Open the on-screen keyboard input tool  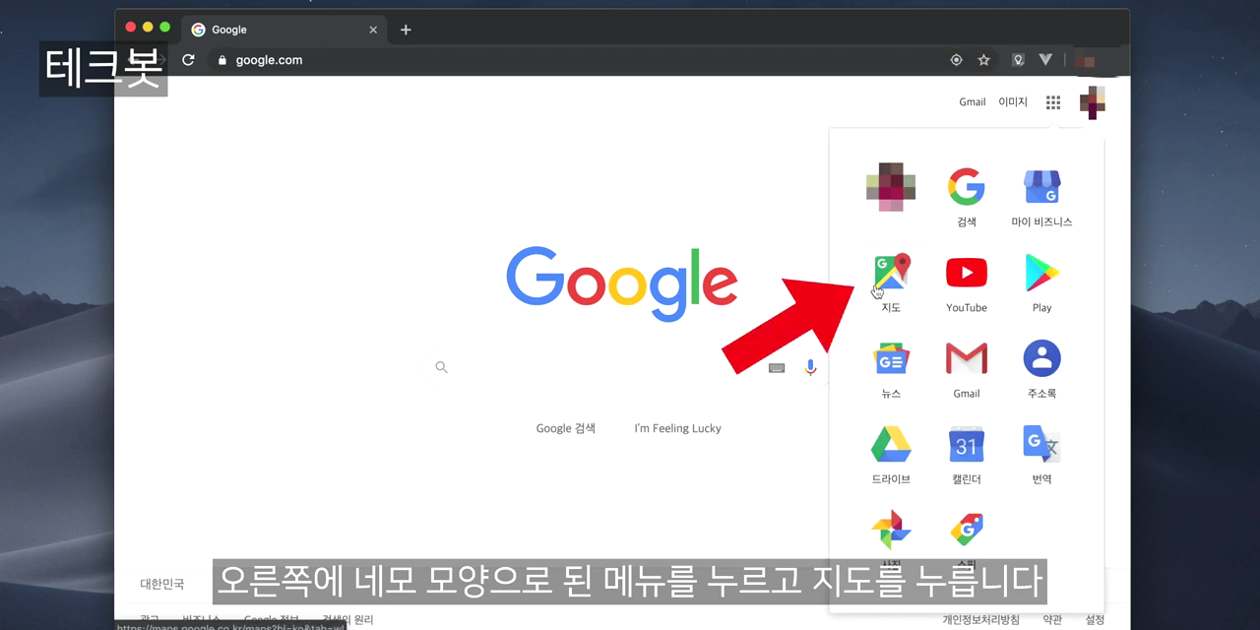click(x=777, y=368)
